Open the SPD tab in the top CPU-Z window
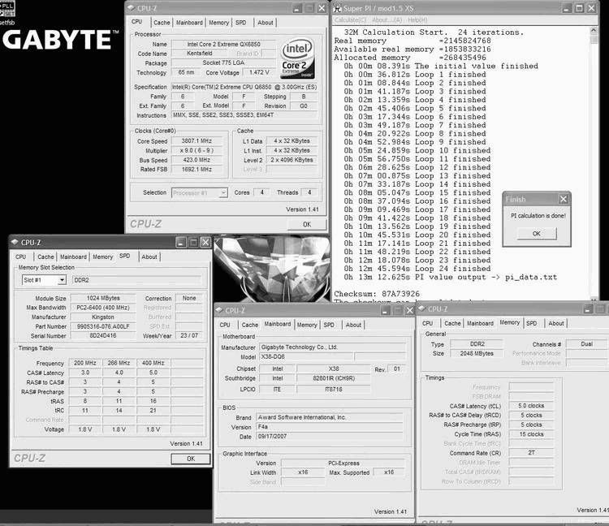The width and height of the screenshot is (609, 526). (x=241, y=23)
